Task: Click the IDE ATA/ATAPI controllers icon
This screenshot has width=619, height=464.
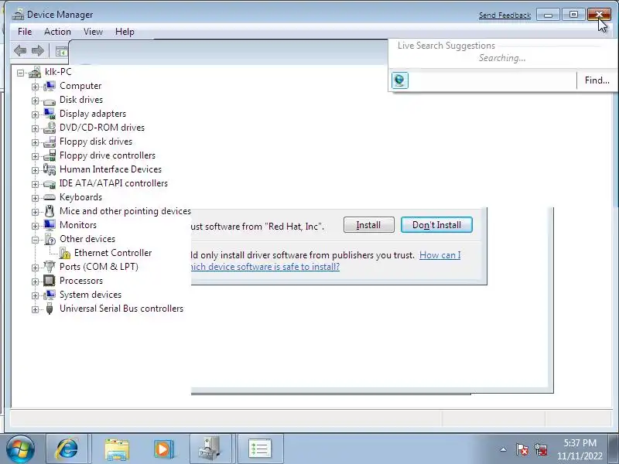Action: click(x=50, y=184)
